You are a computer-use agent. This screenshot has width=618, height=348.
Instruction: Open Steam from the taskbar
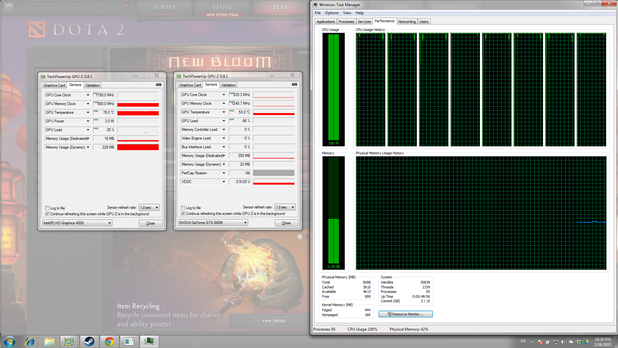coord(89,342)
